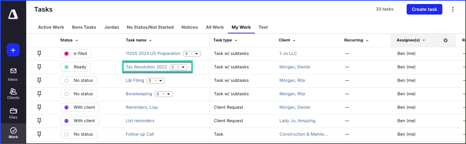Click Task w/ subtasks on Bookkeeping row

pyautogui.click(x=231, y=94)
